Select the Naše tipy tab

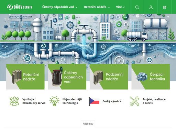(88, 124)
